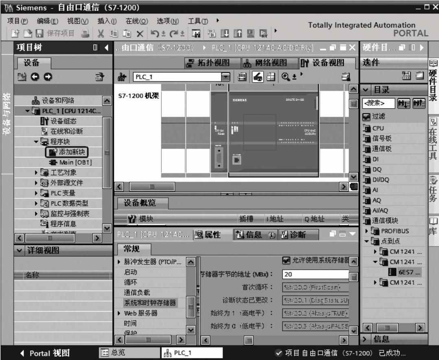Open the 在线(O) menu
The image size is (439, 360).
click(137, 21)
